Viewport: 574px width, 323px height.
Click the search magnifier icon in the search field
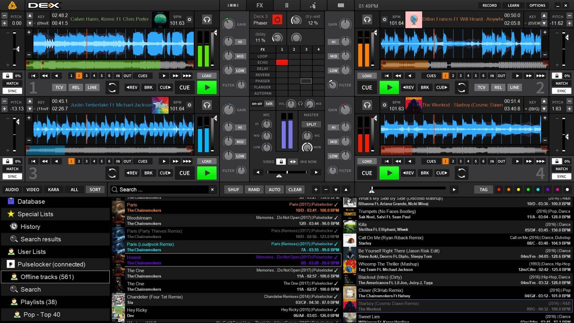coord(115,189)
